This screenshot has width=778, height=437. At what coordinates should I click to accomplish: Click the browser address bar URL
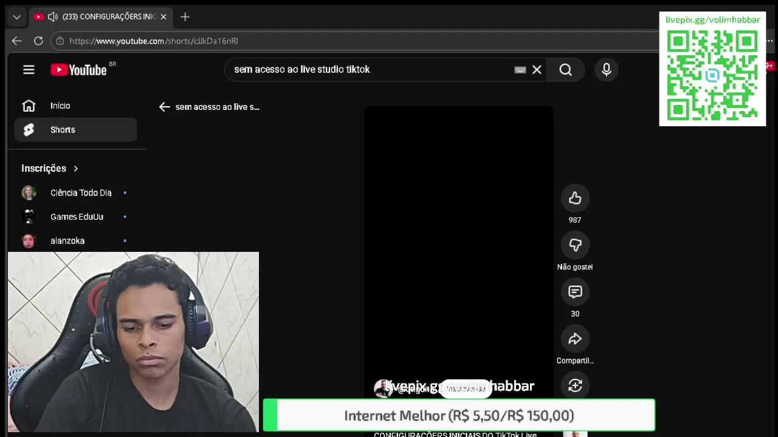[x=154, y=41]
